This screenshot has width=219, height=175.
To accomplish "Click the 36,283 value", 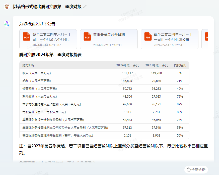I will 156,89.
